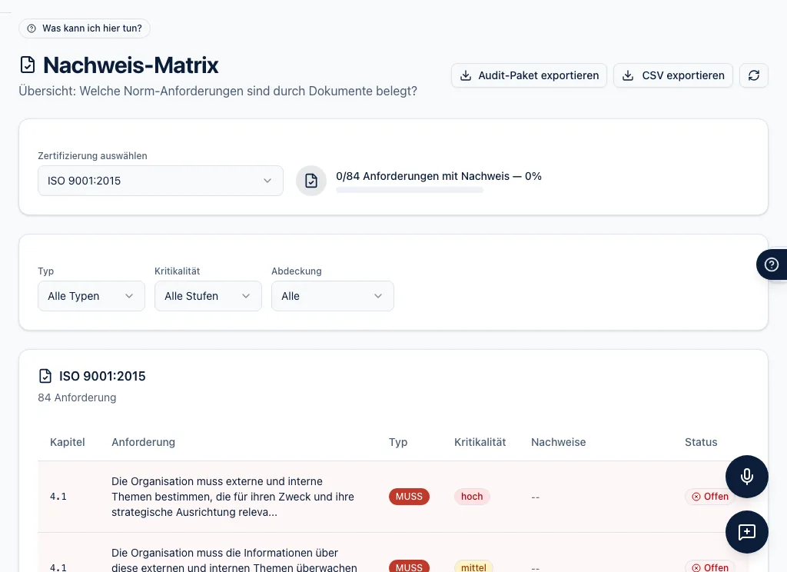Open the feedback chat button with plus icon
The height and width of the screenshot is (572, 787).
747,532
